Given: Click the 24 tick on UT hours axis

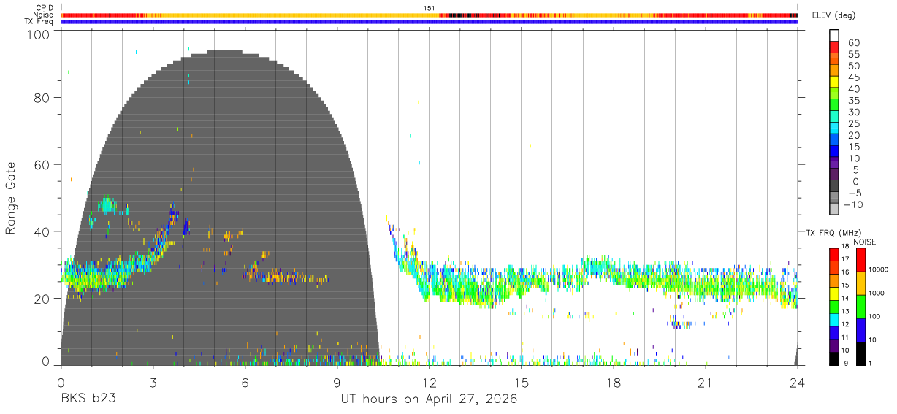Looking at the screenshot, I should click(x=798, y=383).
